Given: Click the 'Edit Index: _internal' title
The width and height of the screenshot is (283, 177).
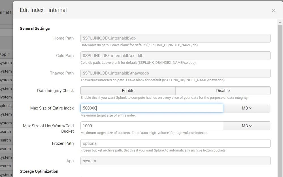Looking at the screenshot, I should (43, 10).
